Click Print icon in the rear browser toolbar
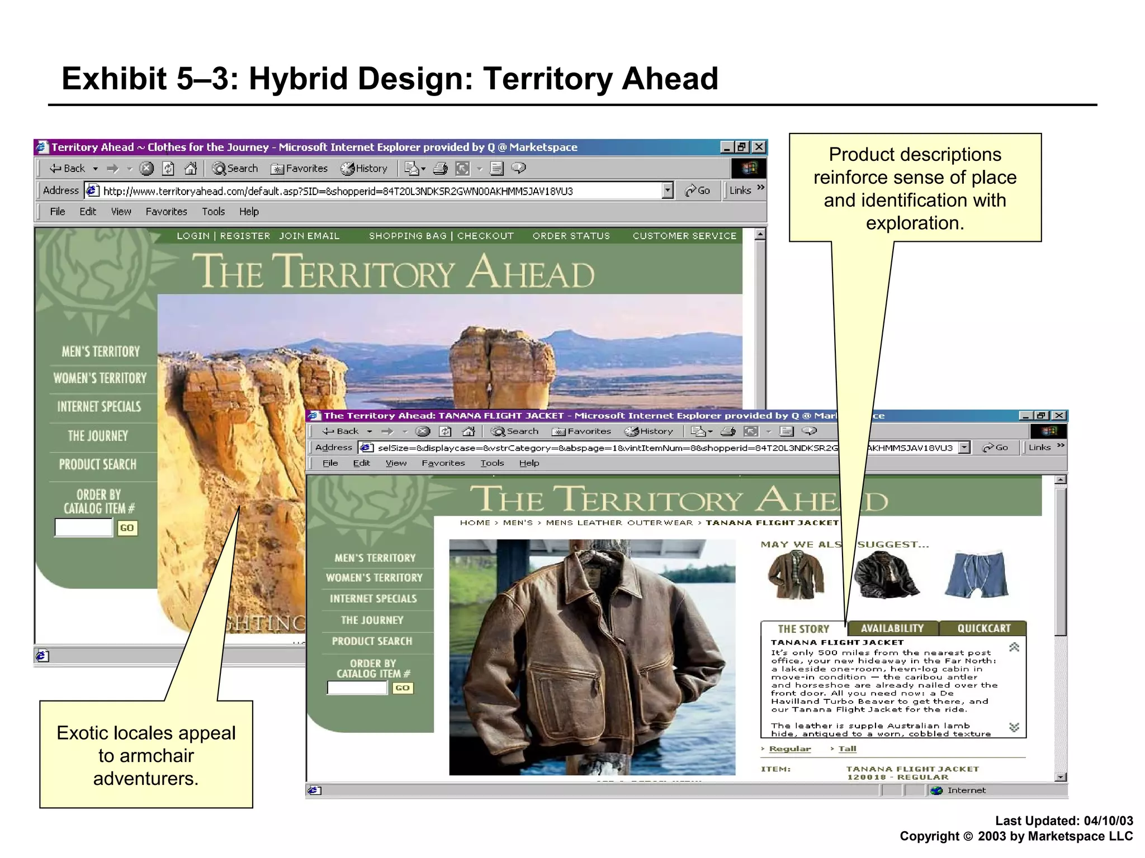 441,168
